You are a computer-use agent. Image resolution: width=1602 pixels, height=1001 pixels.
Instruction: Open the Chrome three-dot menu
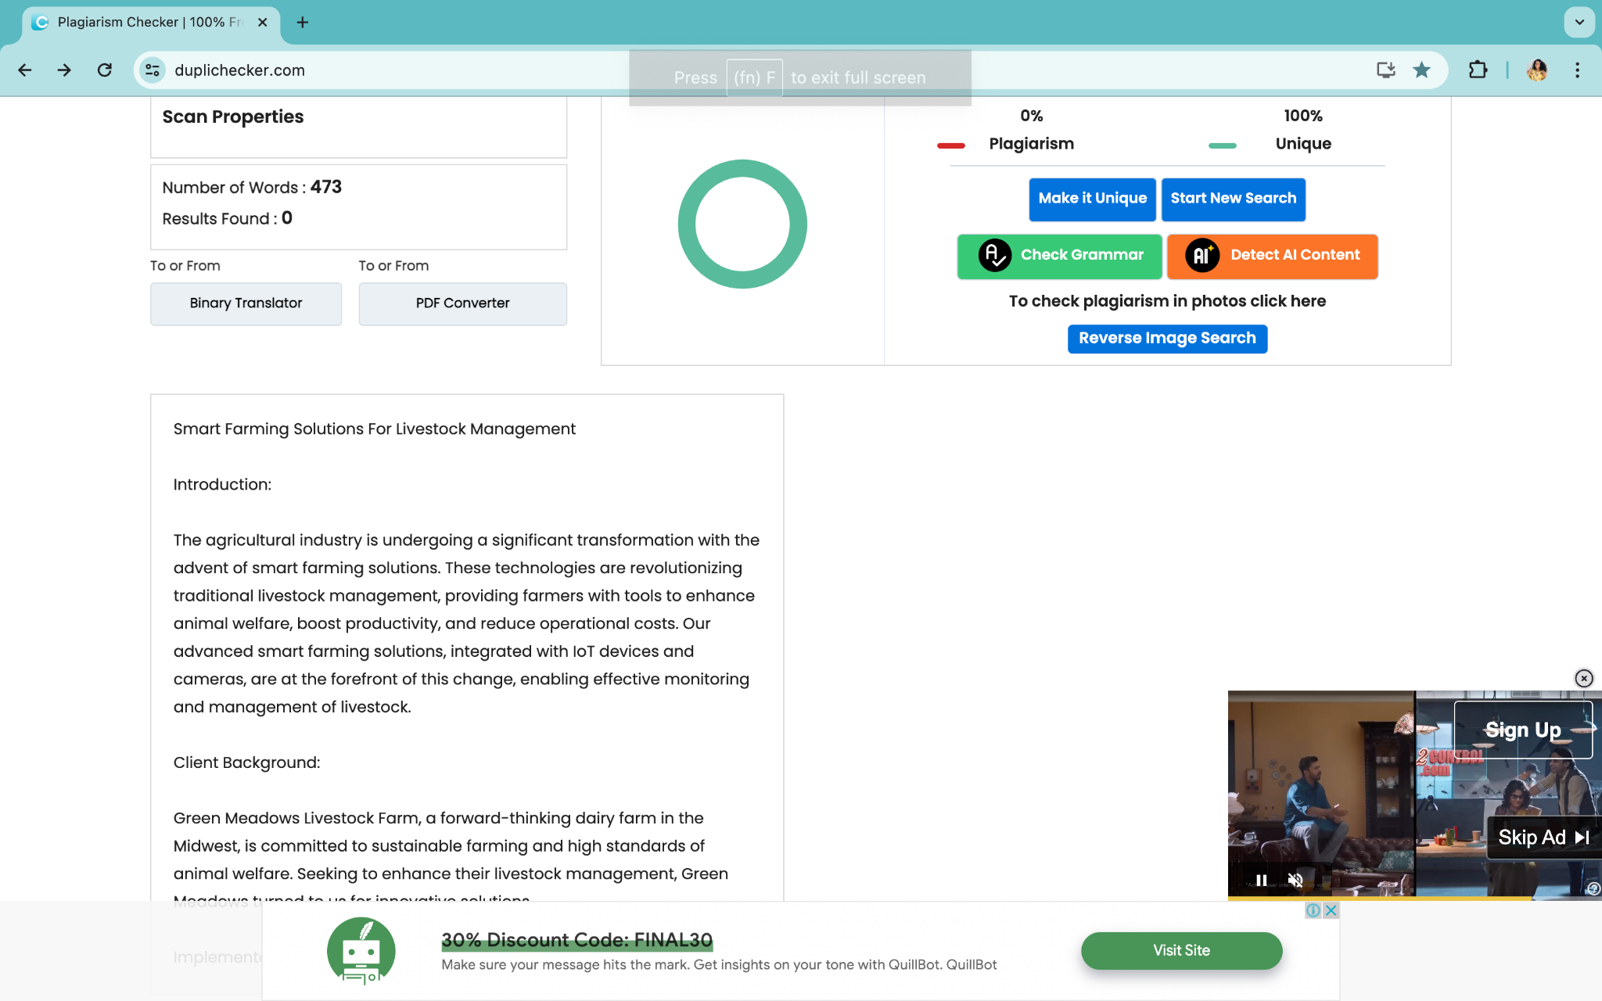[1578, 70]
